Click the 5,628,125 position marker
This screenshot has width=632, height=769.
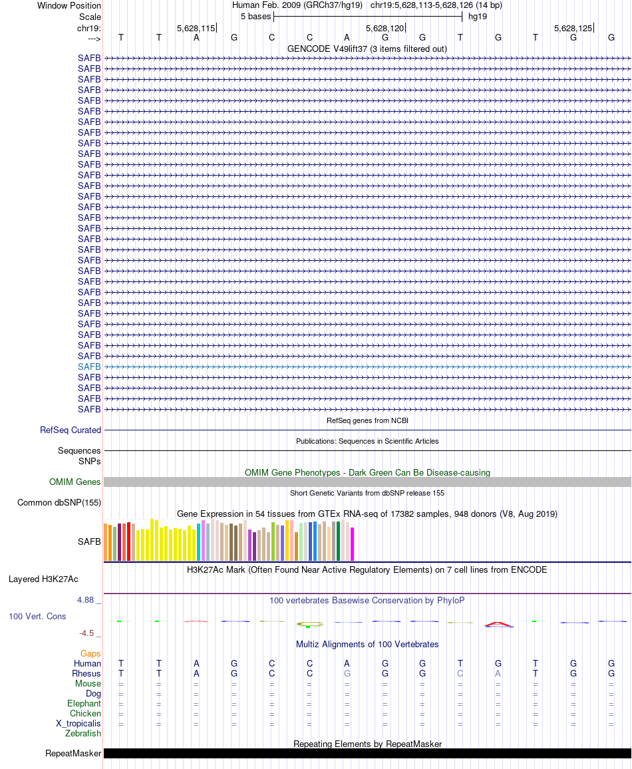click(573, 29)
